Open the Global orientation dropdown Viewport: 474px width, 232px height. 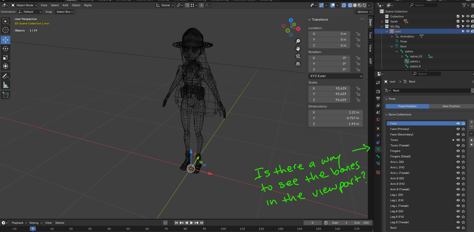point(165,5)
